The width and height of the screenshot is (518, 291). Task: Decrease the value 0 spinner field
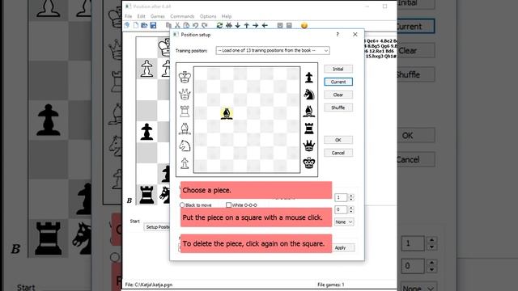click(351, 212)
